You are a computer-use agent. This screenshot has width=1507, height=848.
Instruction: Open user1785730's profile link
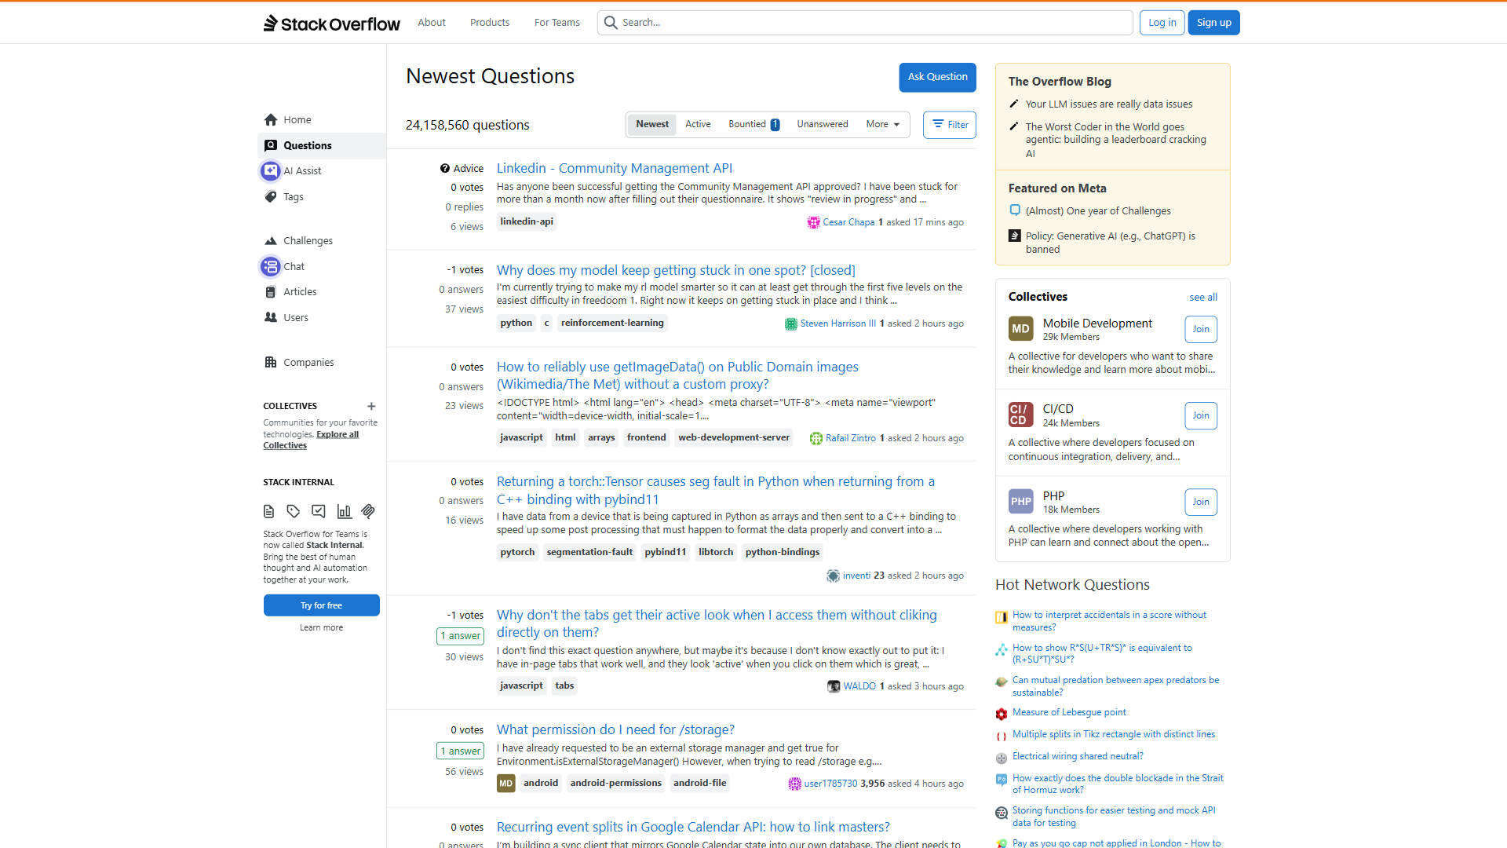(830, 784)
